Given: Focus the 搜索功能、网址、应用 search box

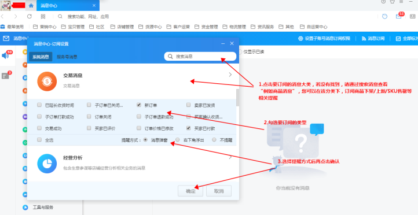Looking at the screenshot, I should (88, 17).
